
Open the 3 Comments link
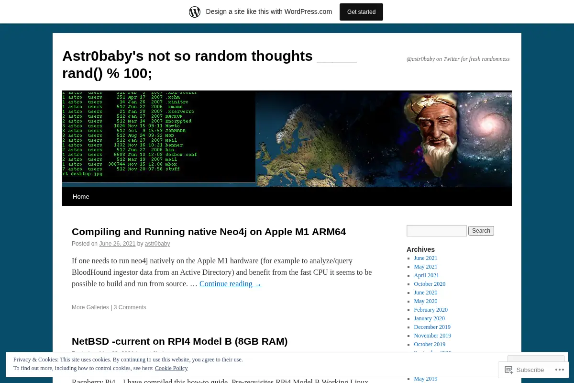click(130, 307)
